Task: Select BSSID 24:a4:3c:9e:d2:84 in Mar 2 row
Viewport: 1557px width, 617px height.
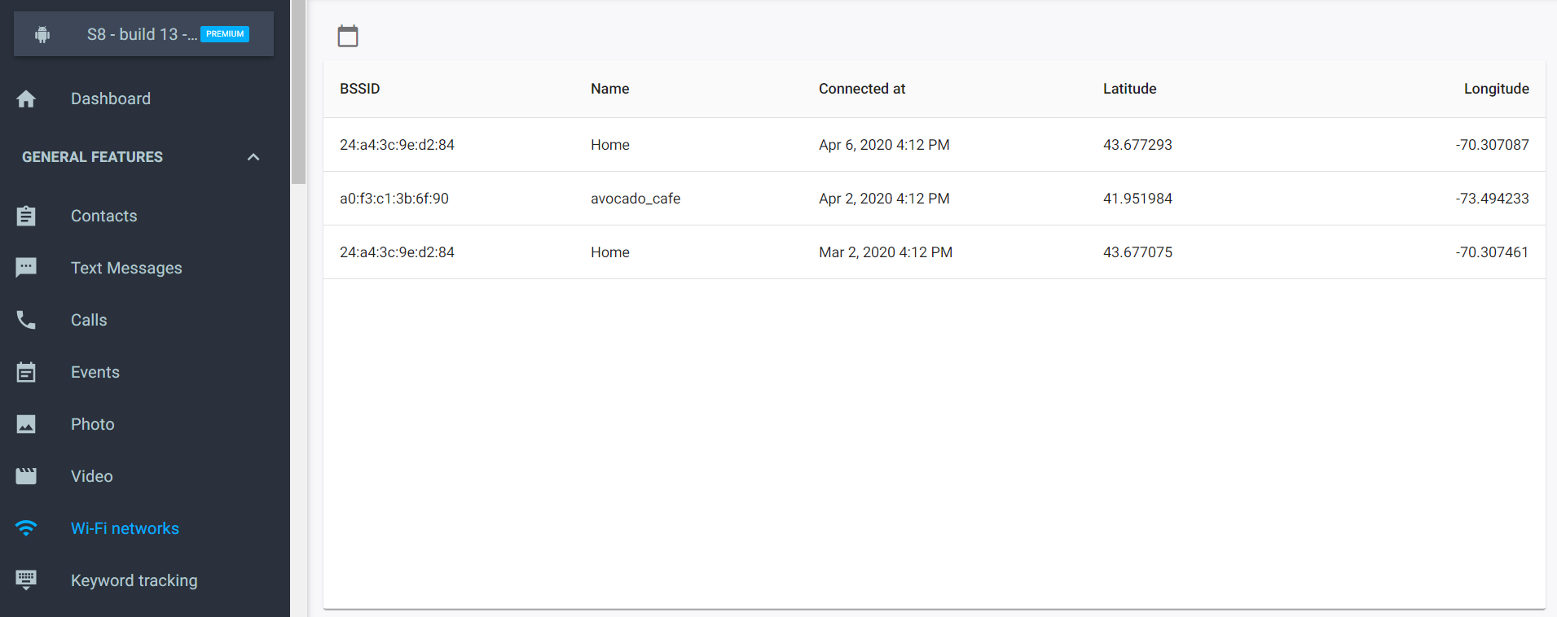Action: click(397, 252)
